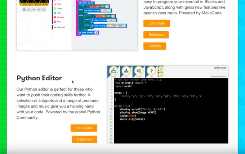Open the Lessons button
This screenshot has width=245, height=154.
155,46
